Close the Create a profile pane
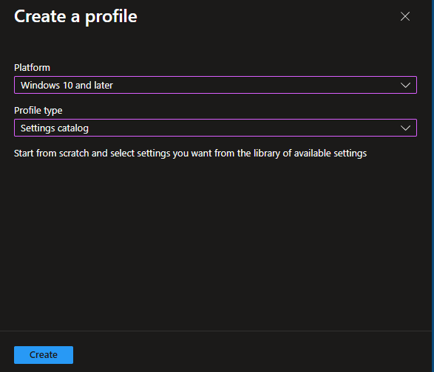 pos(405,16)
